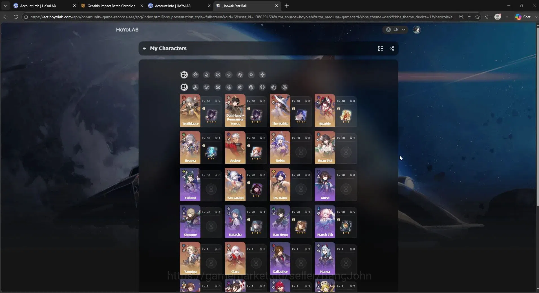
Task: Expand the browser tab actions menu
Action: click(6, 6)
